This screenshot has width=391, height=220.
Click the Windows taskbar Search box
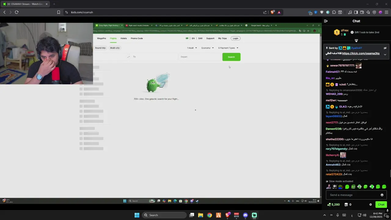coord(165,215)
